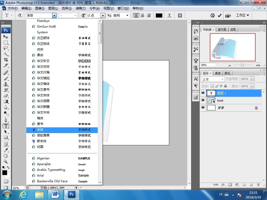Commit current text edits
The width and height of the screenshot is (267, 200).
[220, 15]
